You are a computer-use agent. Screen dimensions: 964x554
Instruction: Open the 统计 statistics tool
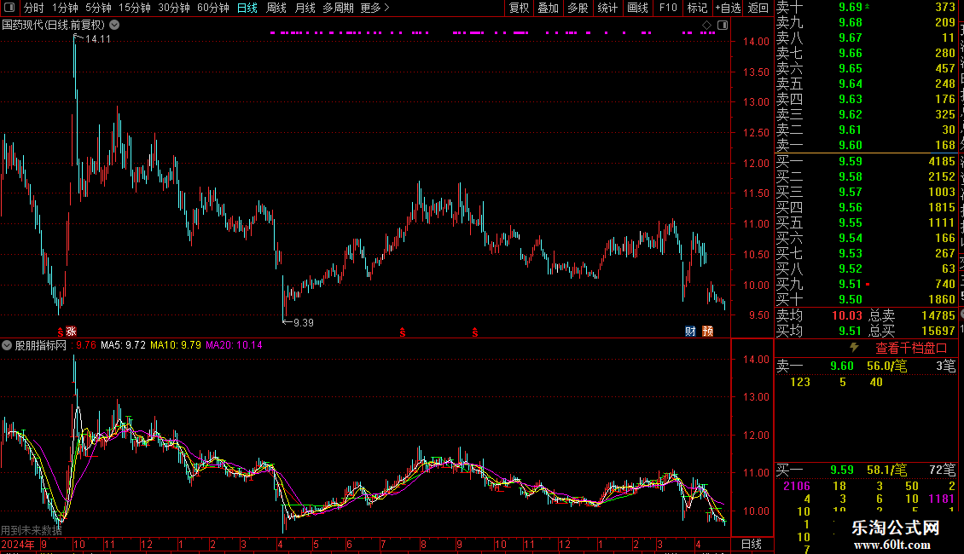click(x=607, y=8)
